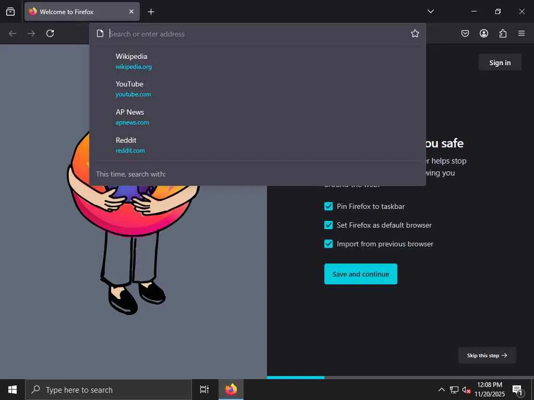
Task: Uncheck Import from previous browser
Action: point(329,244)
